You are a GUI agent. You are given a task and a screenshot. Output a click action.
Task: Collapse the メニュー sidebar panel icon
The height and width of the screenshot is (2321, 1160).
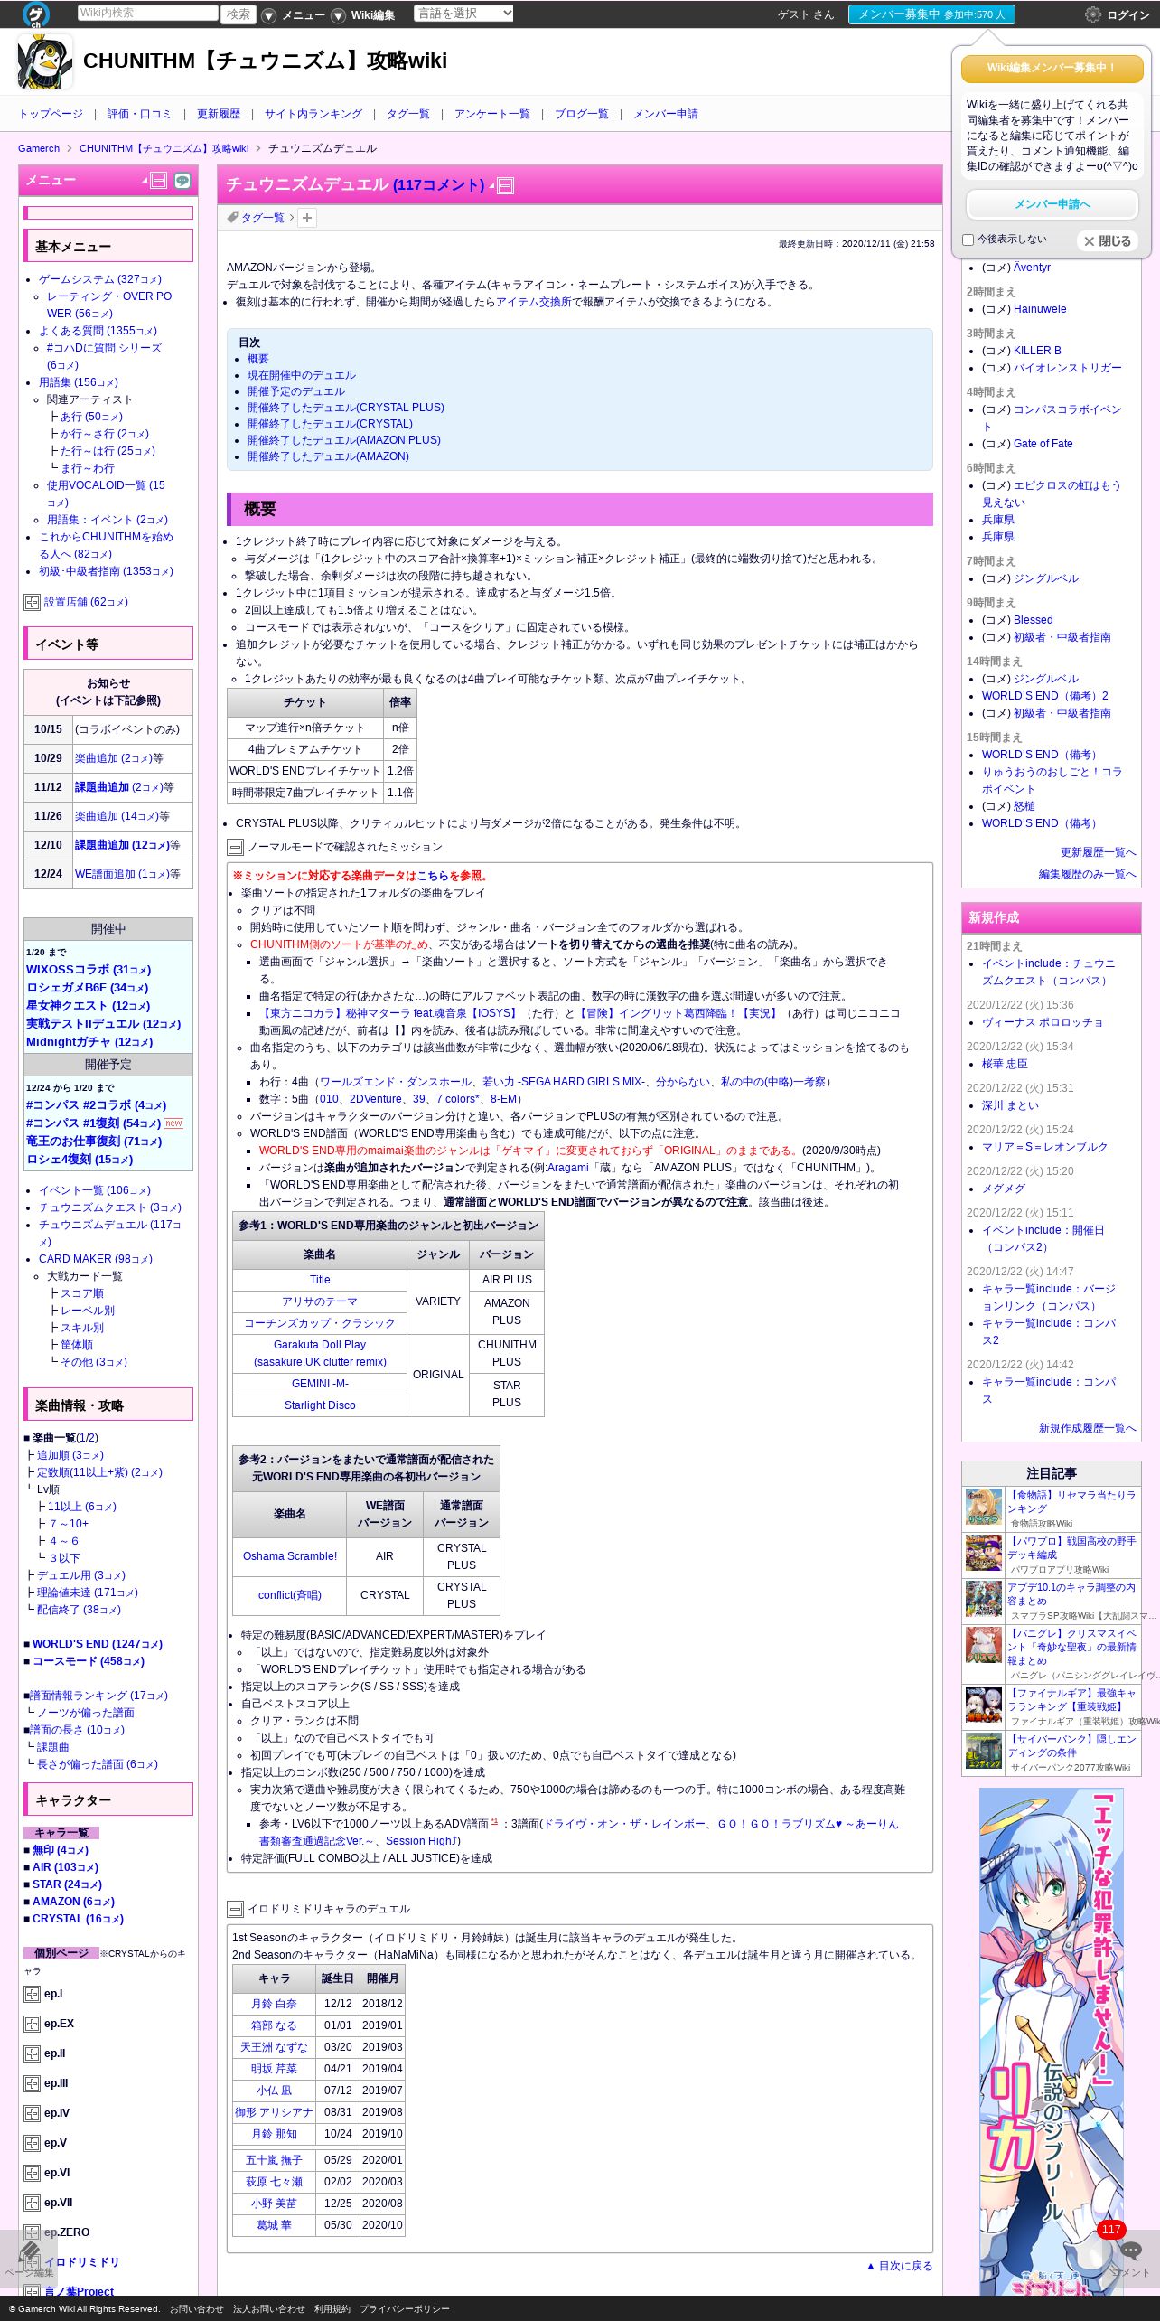pyautogui.click(x=158, y=181)
